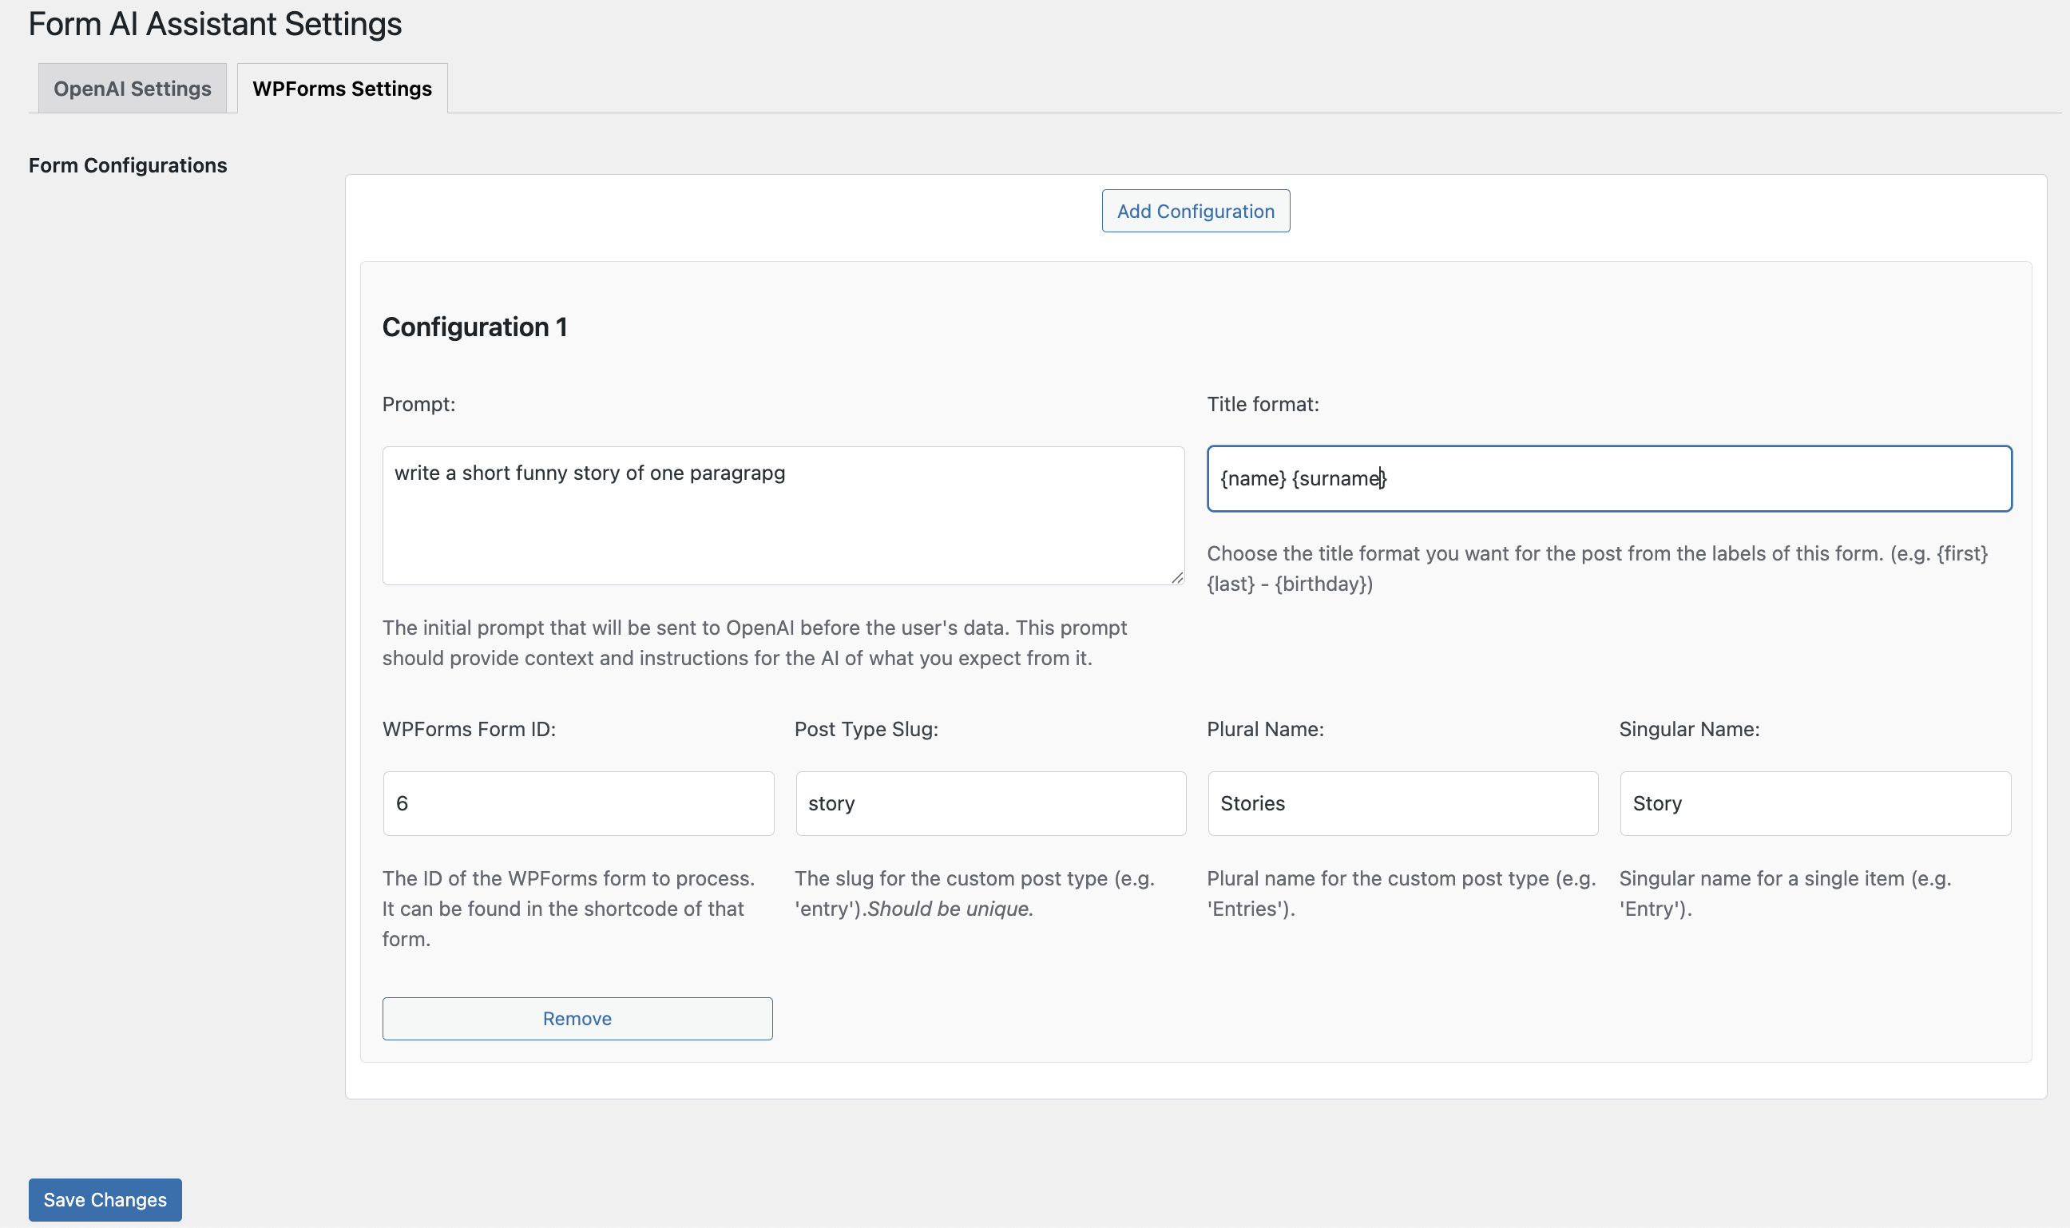
Task: Select the WPForms Settings tab
Action: pos(342,89)
